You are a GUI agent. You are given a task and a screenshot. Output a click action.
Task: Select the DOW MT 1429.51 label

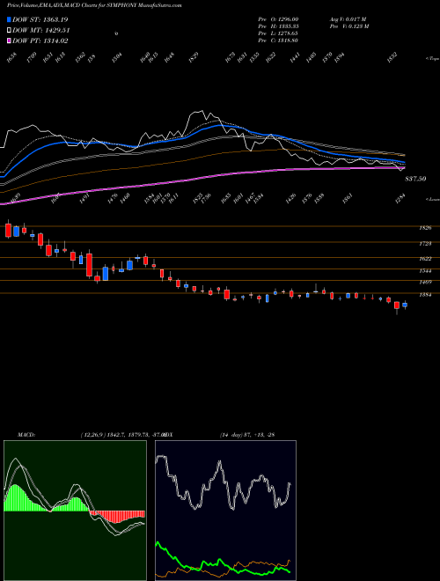(41, 31)
